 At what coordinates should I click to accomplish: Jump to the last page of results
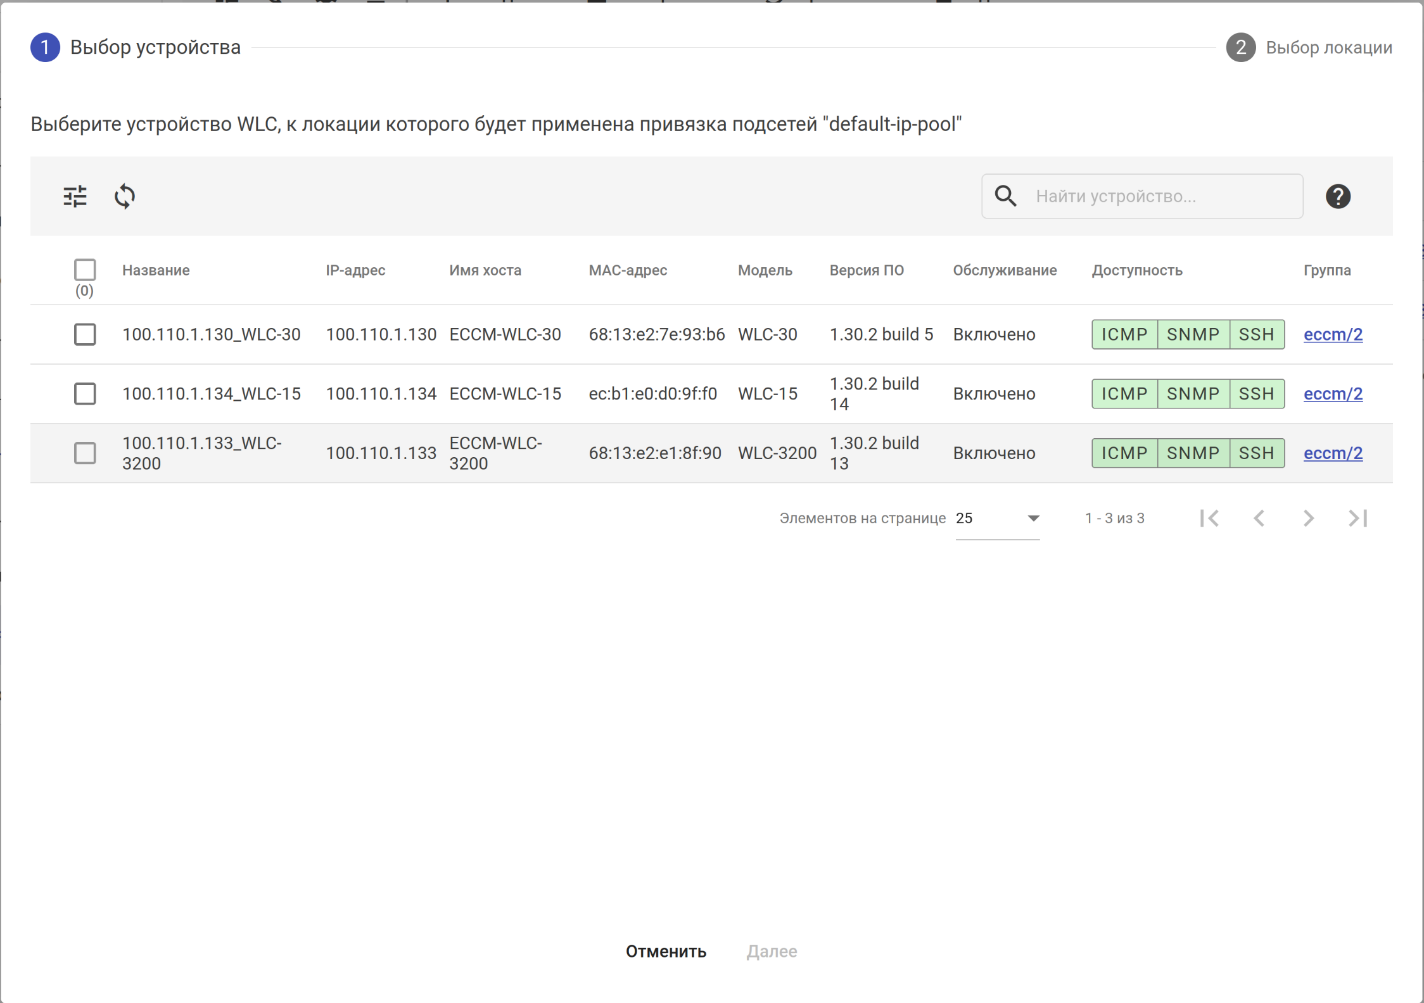(1357, 518)
